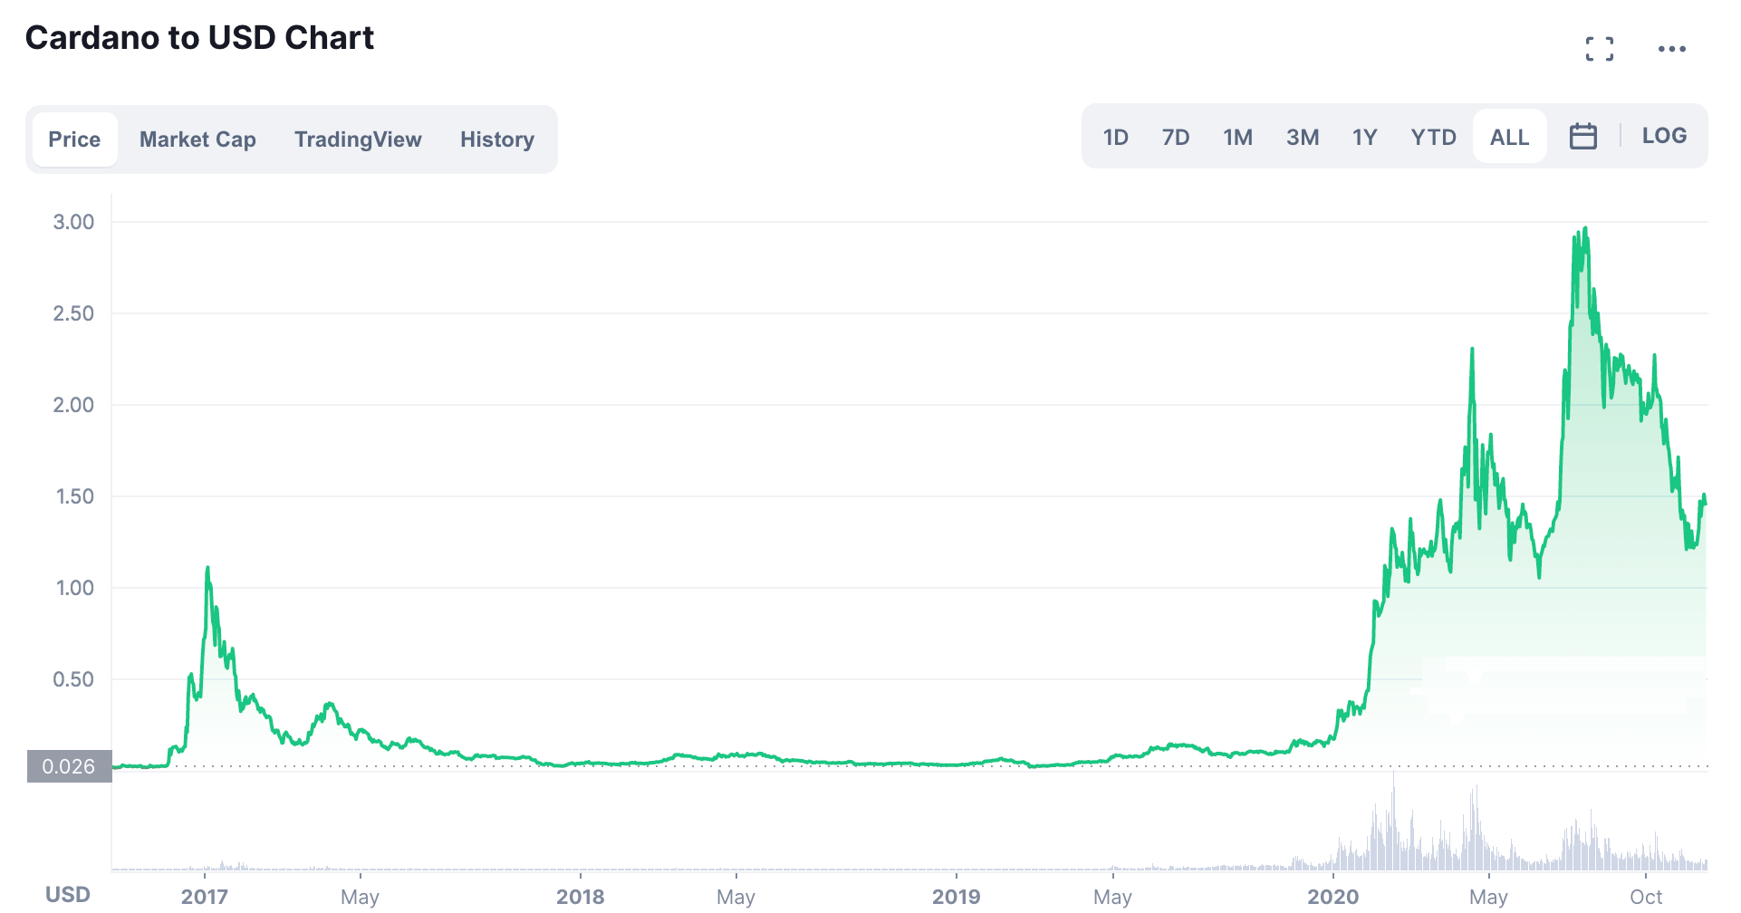
Task: Open the calendar date range picker
Action: [1583, 137]
